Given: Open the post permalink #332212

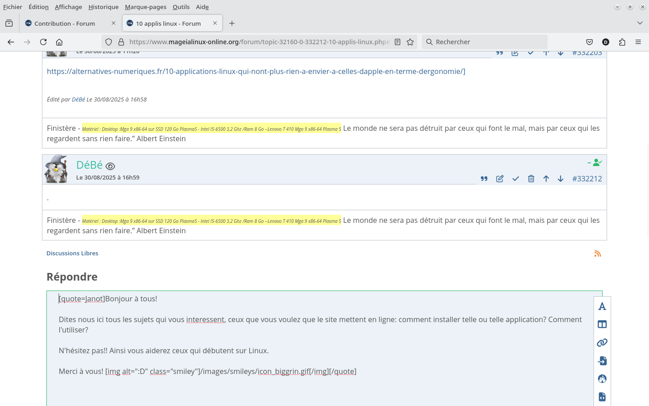Looking at the screenshot, I should tap(587, 179).
